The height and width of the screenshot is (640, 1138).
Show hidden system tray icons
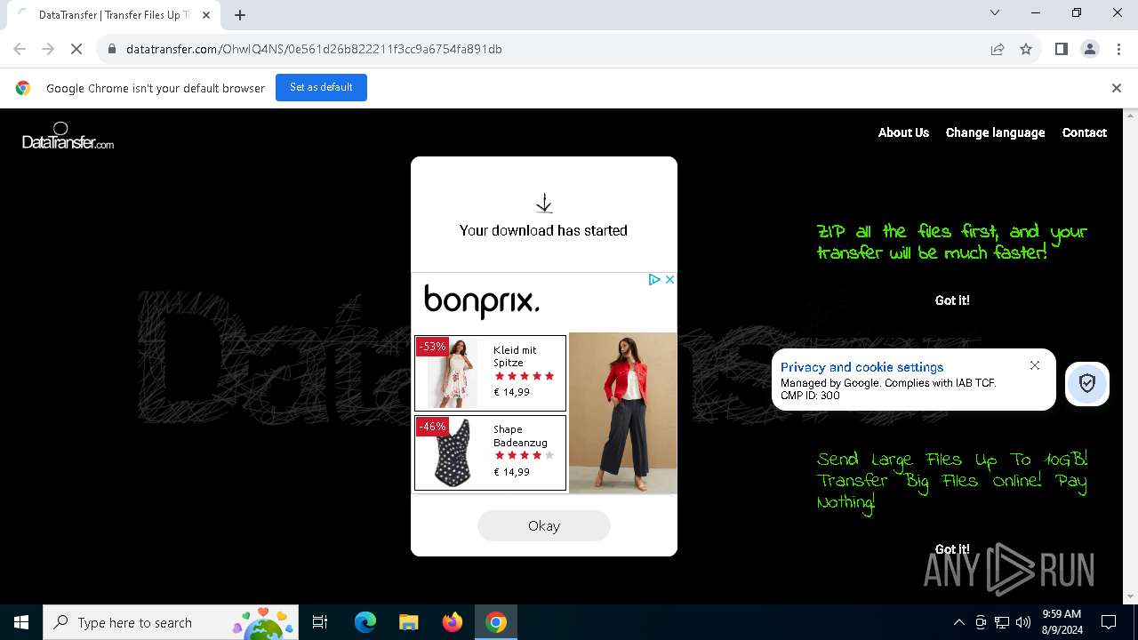click(958, 622)
